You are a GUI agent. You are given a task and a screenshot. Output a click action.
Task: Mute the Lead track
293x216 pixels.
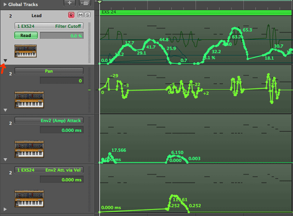80,16
